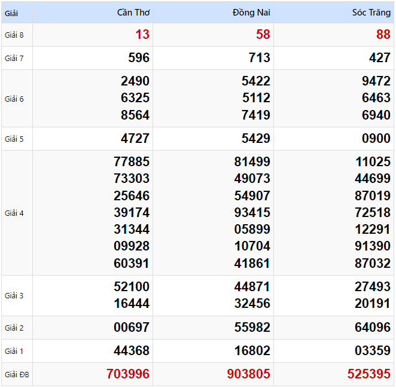
Task: Click the Giải 7 row label
Action: (14, 58)
